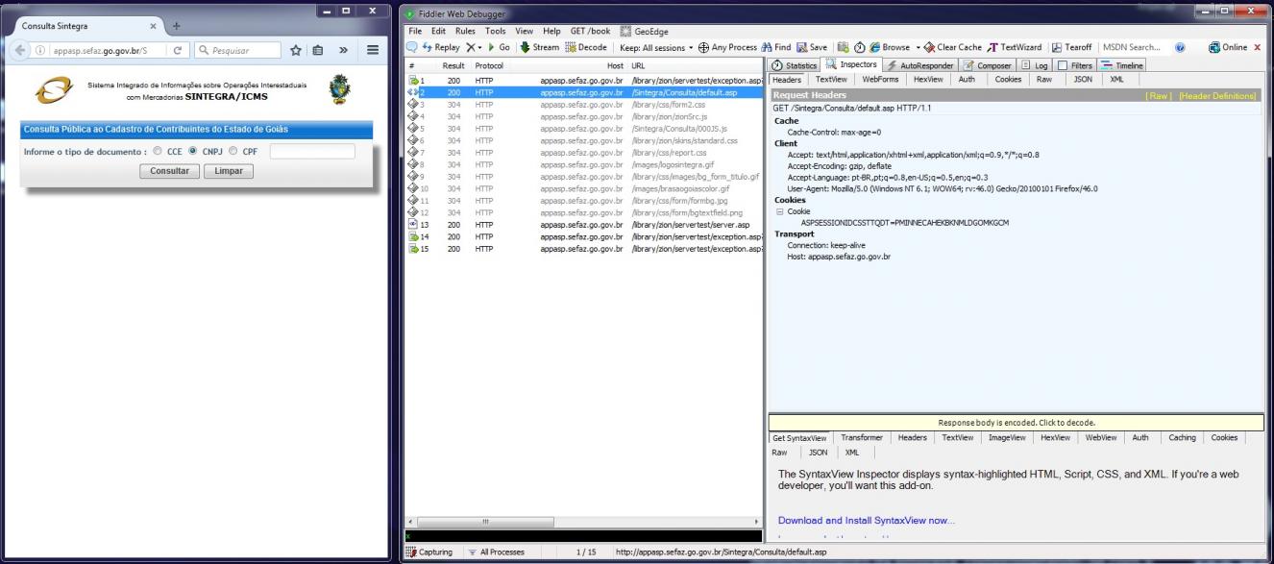Collapse the Cookie tree node

tap(778, 211)
